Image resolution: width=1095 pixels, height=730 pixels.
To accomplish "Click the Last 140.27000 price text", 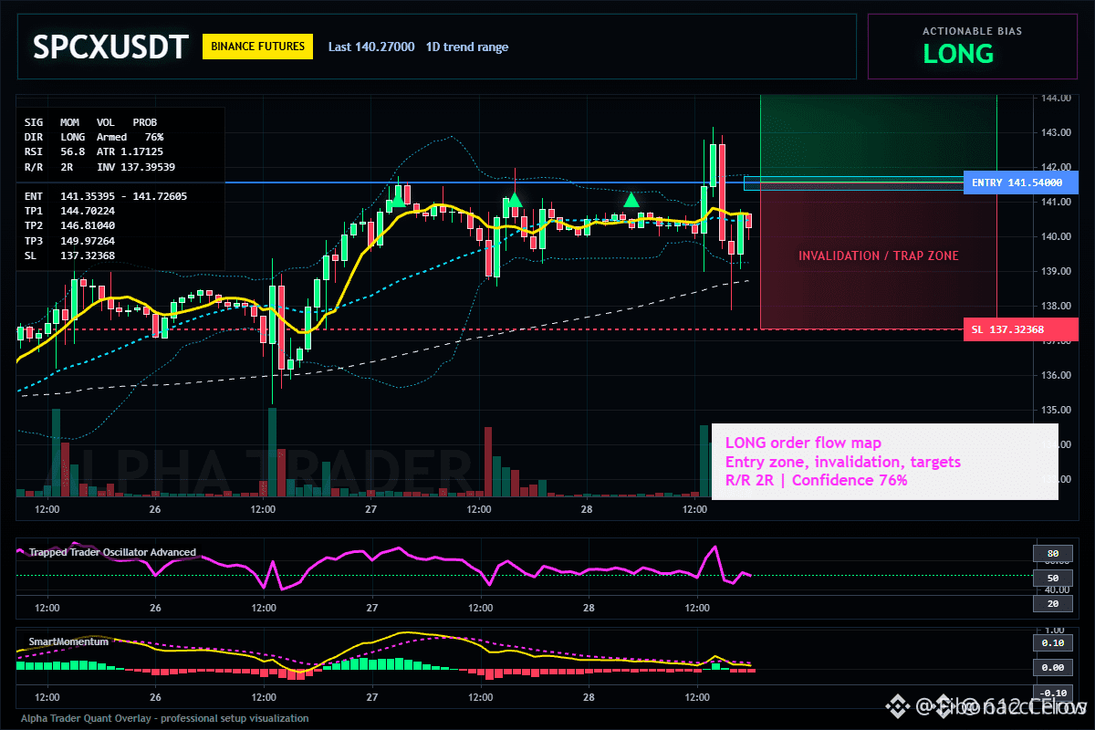I will click(371, 47).
